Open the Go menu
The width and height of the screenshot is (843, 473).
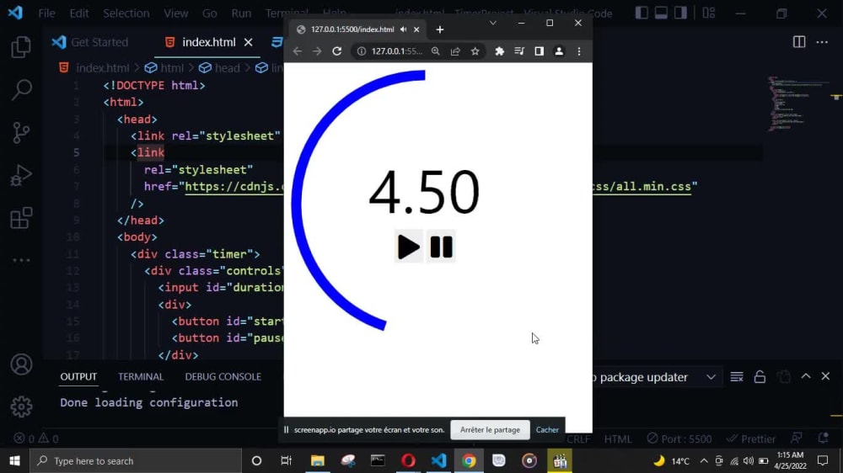(x=210, y=13)
